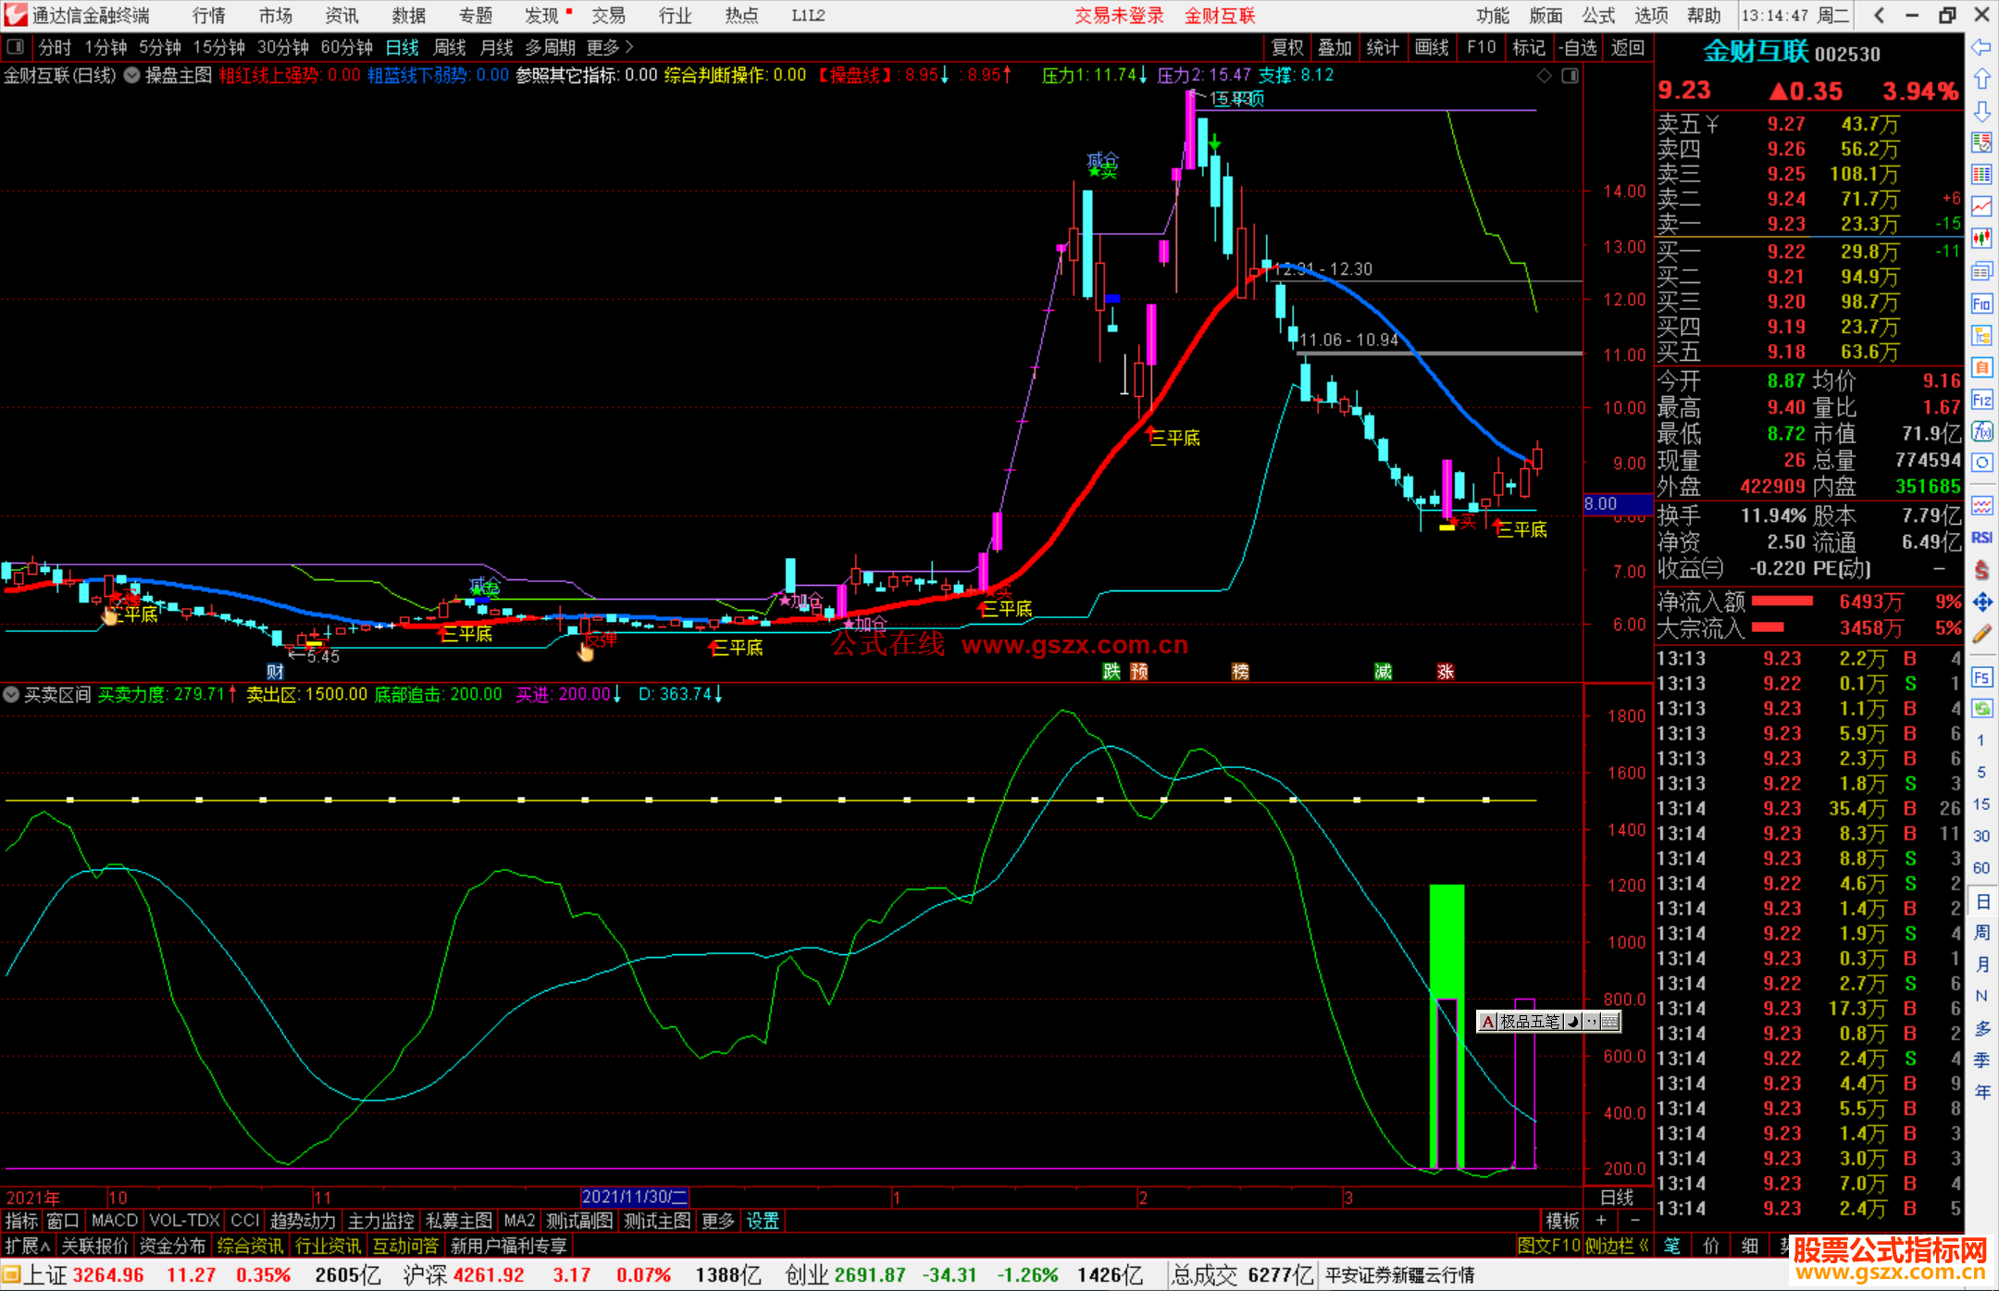The height and width of the screenshot is (1291, 1999).
Task: Expand the 更多 period options in toolbar
Action: 609,47
